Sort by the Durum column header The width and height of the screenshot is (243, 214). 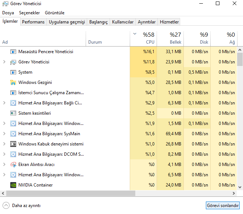108,39
